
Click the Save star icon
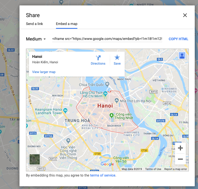117,57
